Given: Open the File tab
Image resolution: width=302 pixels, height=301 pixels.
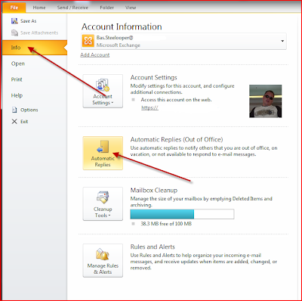Looking at the screenshot, I should (14, 8).
